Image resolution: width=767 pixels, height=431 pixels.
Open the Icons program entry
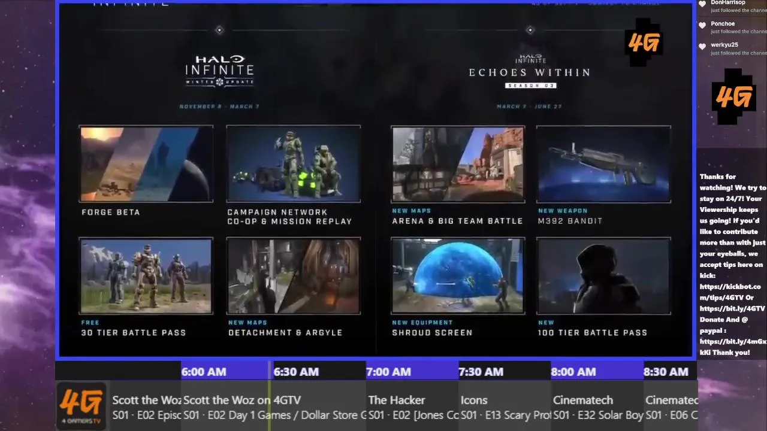point(505,407)
